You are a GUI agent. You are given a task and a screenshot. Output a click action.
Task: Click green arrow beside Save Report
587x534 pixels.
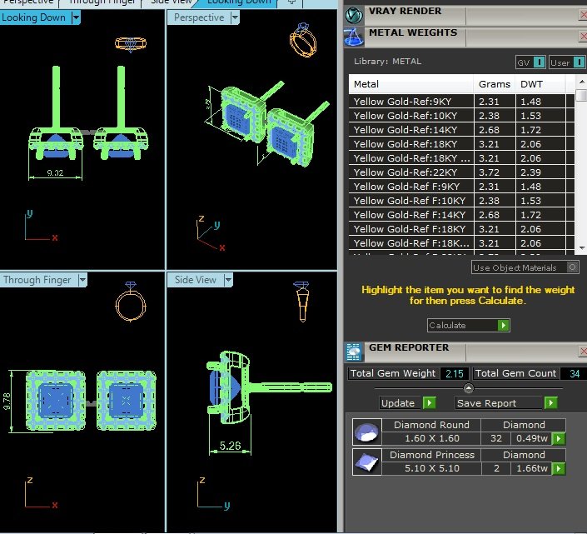(x=550, y=403)
